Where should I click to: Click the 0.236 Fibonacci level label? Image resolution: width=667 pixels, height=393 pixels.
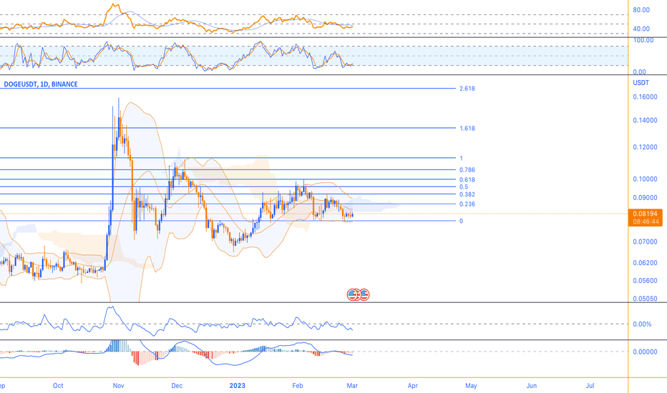(x=467, y=204)
